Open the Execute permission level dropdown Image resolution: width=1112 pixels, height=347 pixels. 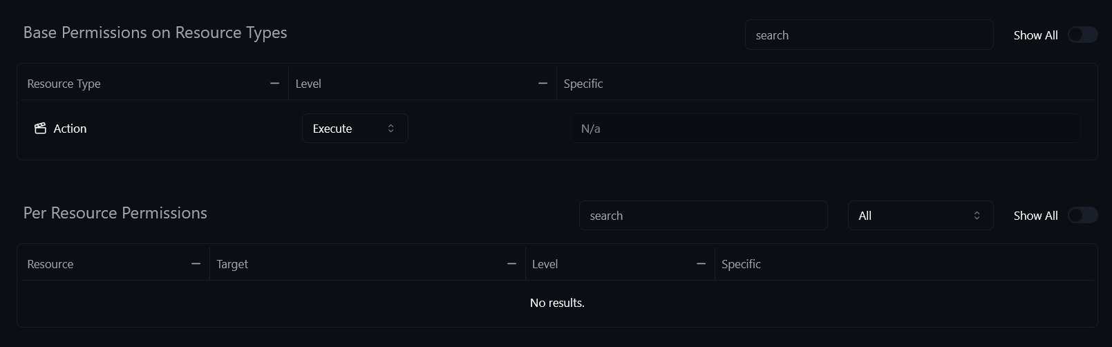pos(355,129)
